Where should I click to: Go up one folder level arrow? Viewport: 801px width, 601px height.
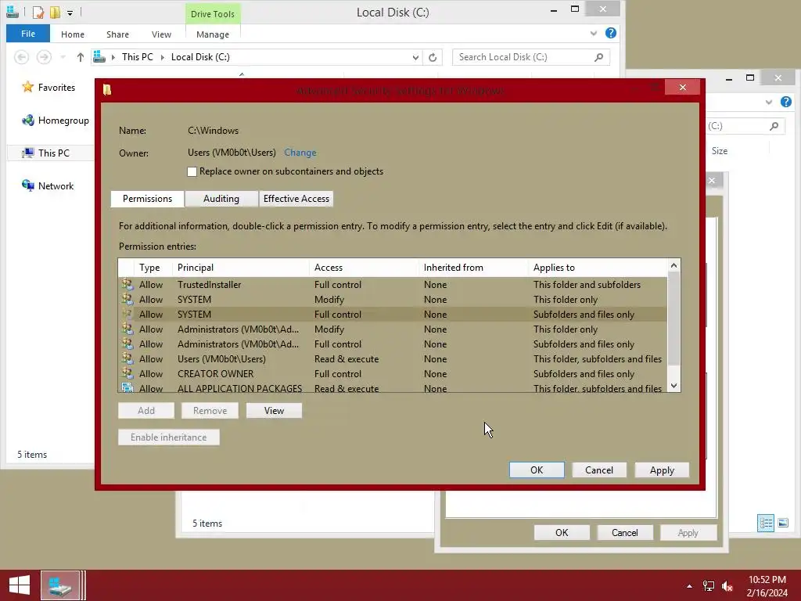coord(81,57)
